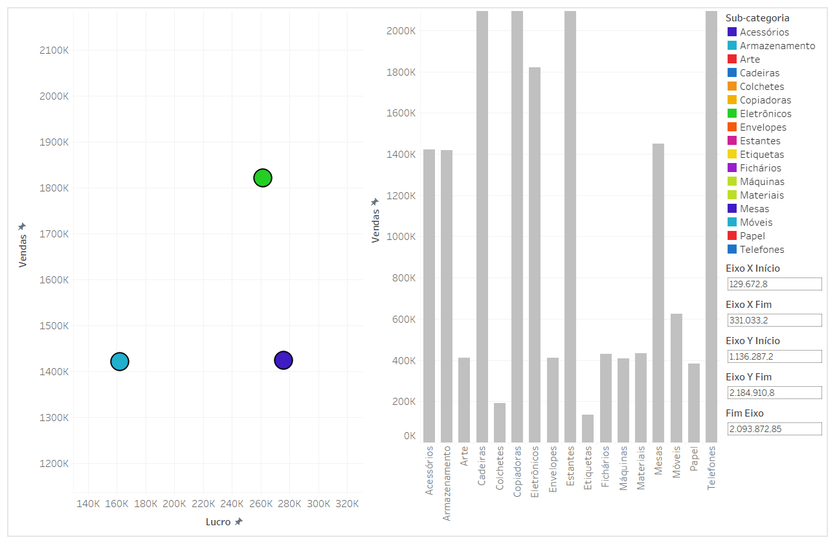Click the Materiais legend color swatch
Image resolution: width=835 pixels, height=544 pixels.
(732, 195)
